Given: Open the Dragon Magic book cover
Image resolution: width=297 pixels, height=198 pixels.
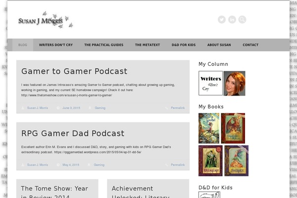Looking at the screenshot, I should point(233,128).
